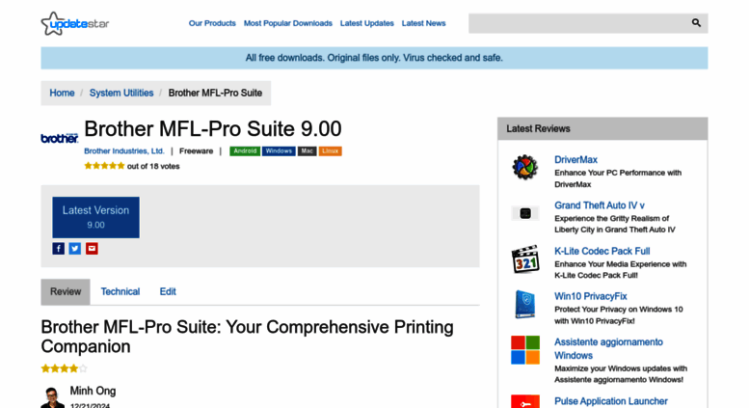Screen dimensions: 749x408
Task: Click the Win10 PrivacyFix icon
Action: click(525, 304)
